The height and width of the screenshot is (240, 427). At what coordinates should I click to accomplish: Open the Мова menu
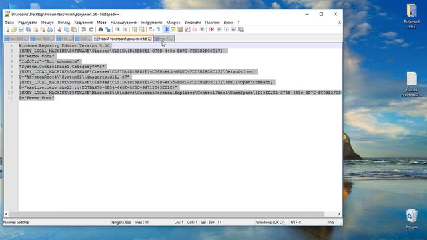[101, 22]
